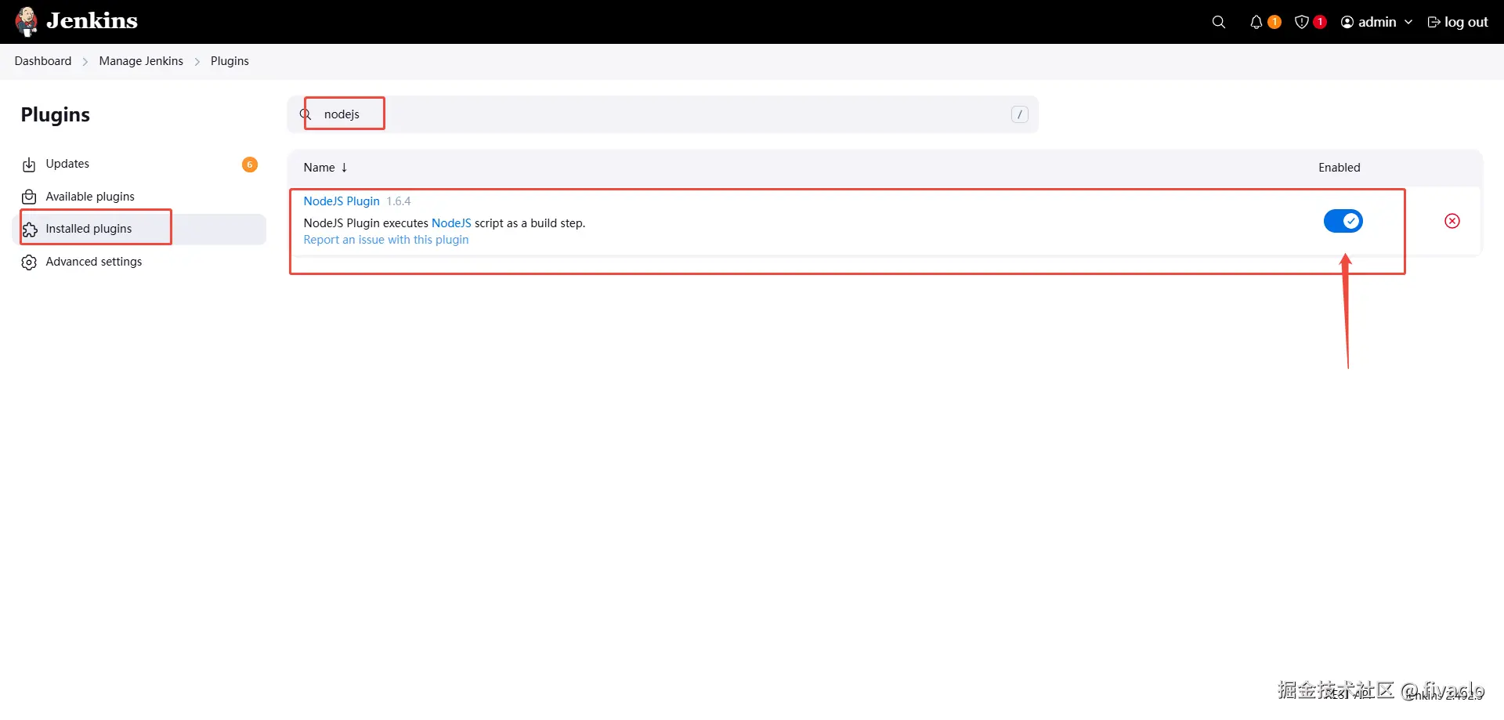This screenshot has width=1504, height=720.
Task: Open the header search magnifier icon
Action: (1219, 22)
